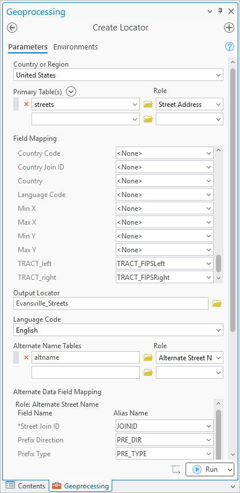Browse for Output Locator folder location
Screen dimensions: 240x493
[217, 303]
